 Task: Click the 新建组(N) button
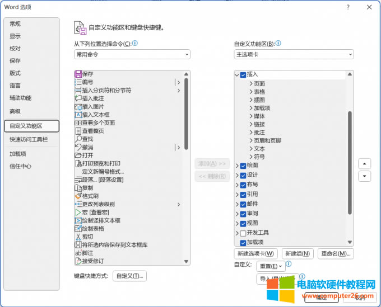pyautogui.click(x=298, y=254)
